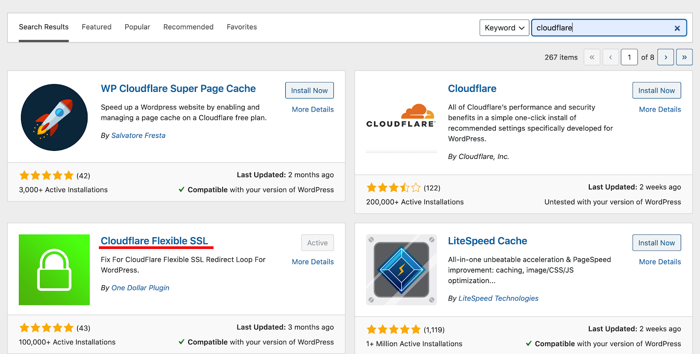
Task: Click '100,000+ Active Installations' text
Action: point(67,342)
